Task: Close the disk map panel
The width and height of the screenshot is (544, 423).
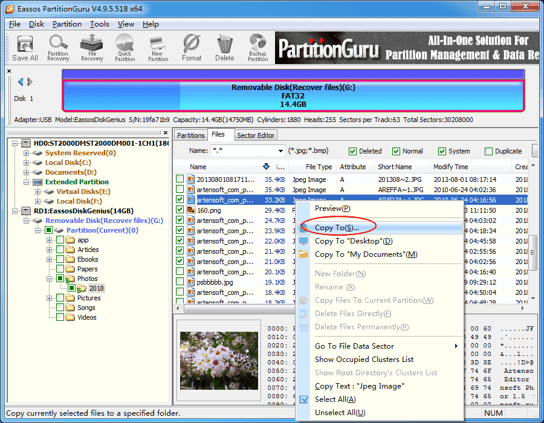Action: (x=9, y=71)
